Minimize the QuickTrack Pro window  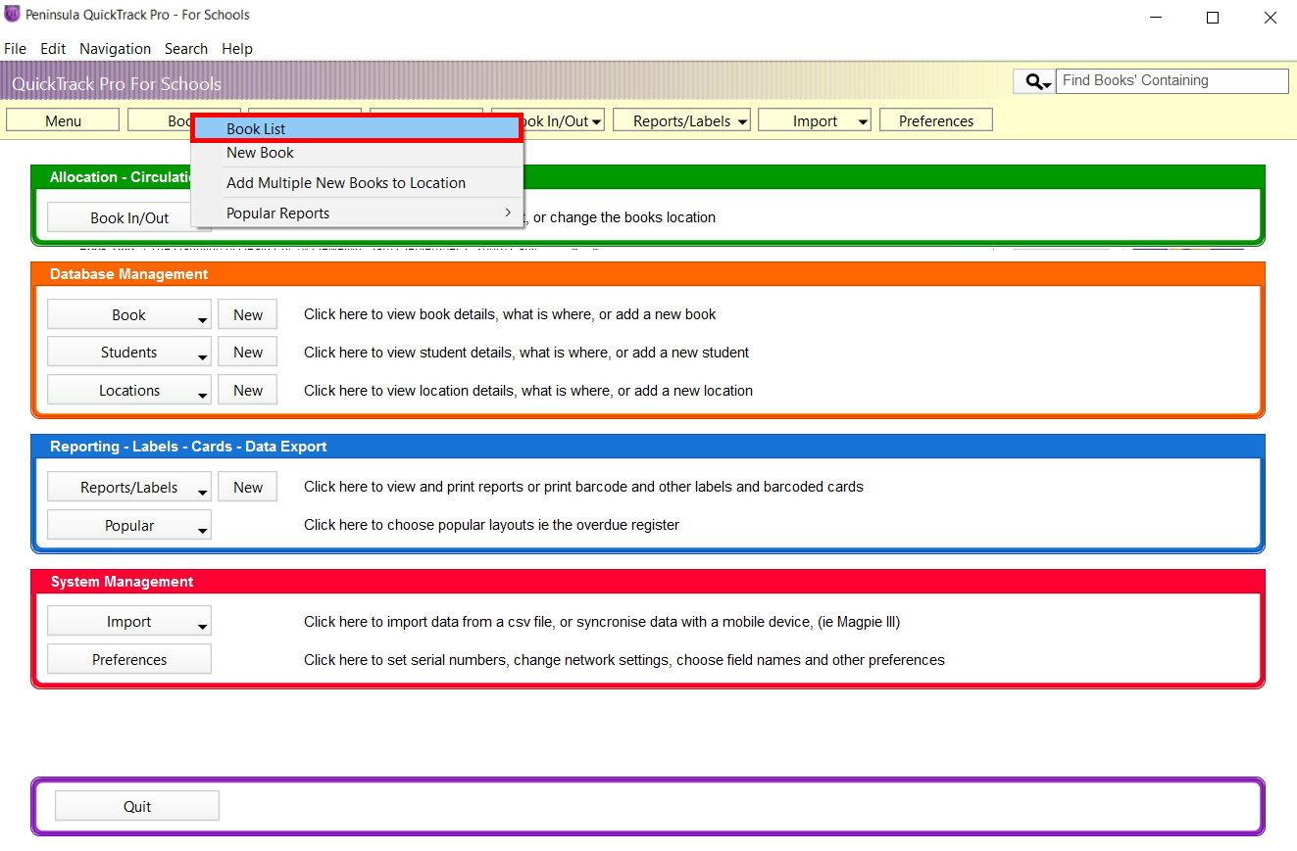point(1156,17)
